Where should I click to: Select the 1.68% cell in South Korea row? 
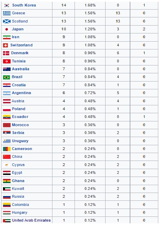pos(90,5)
